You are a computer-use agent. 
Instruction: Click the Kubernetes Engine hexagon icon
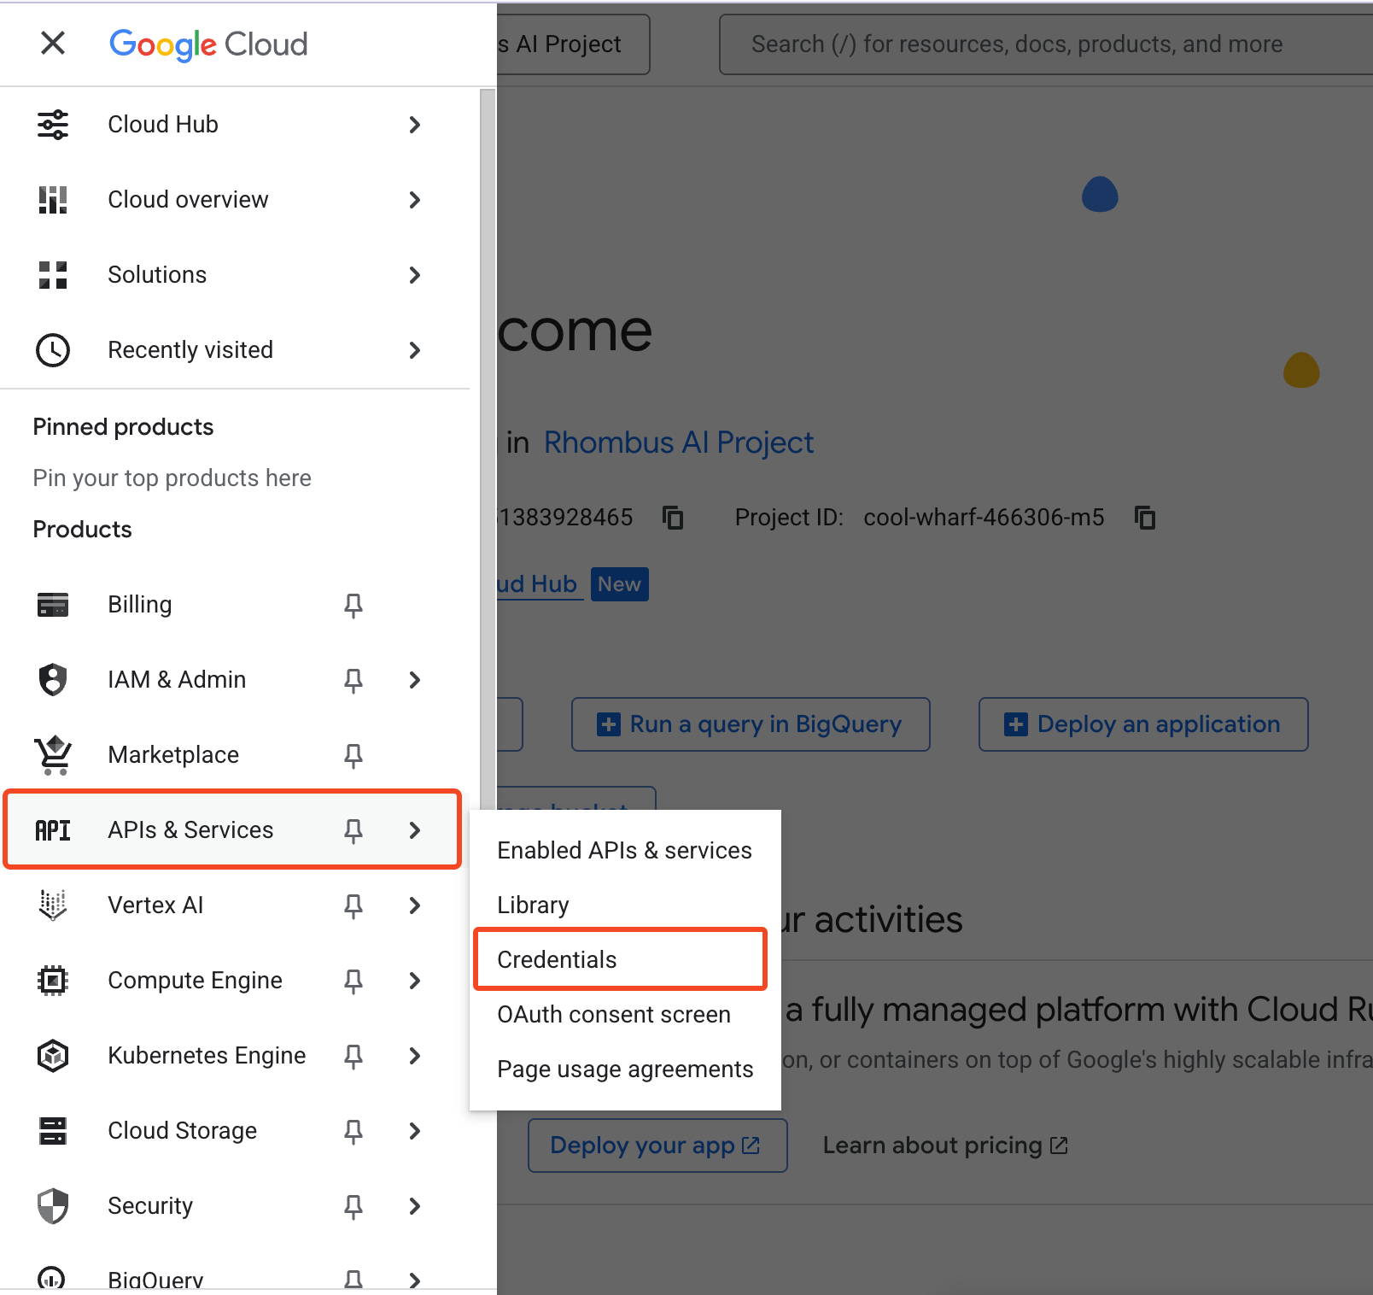pyautogui.click(x=53, y=1056)
